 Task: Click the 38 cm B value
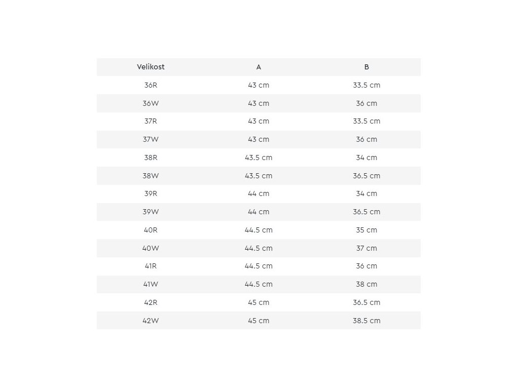[x=366, y=284]
